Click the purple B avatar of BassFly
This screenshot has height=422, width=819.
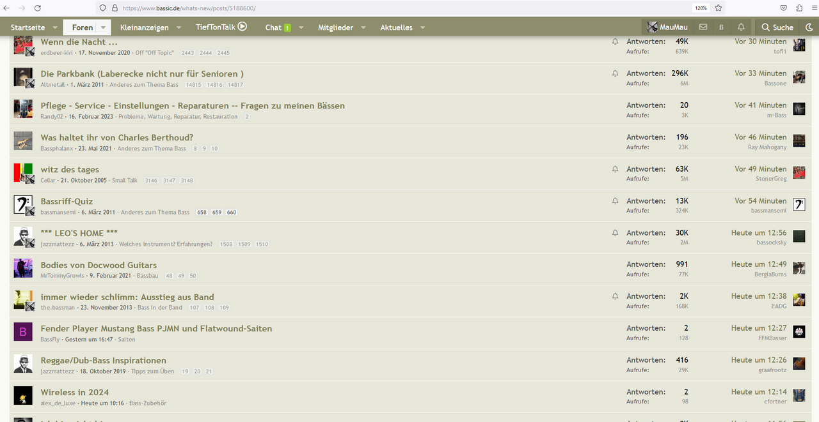tap(23, 332)
